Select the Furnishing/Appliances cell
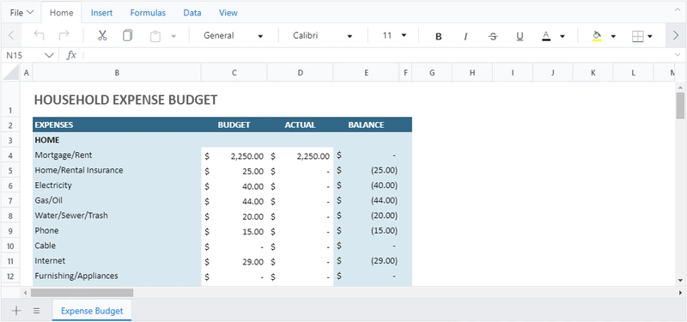This screenshot has width=687, height=322. pyautogui.click(x=117, y=276)
